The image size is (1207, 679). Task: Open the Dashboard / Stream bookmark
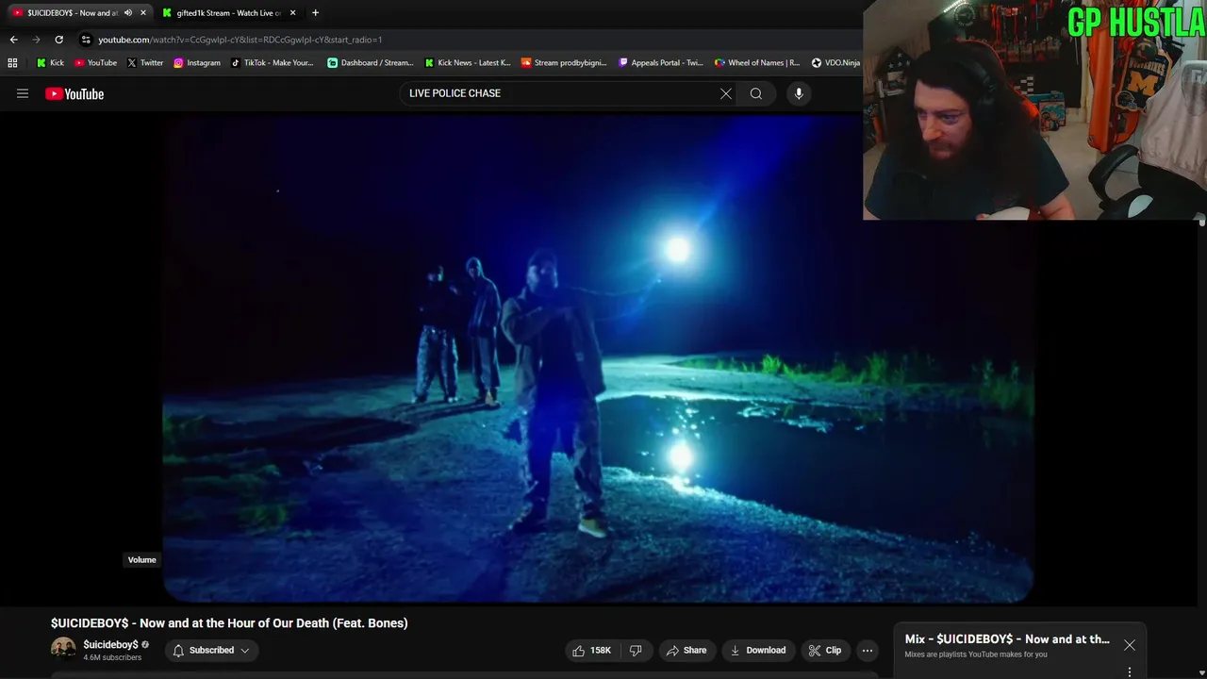(370, 63)
